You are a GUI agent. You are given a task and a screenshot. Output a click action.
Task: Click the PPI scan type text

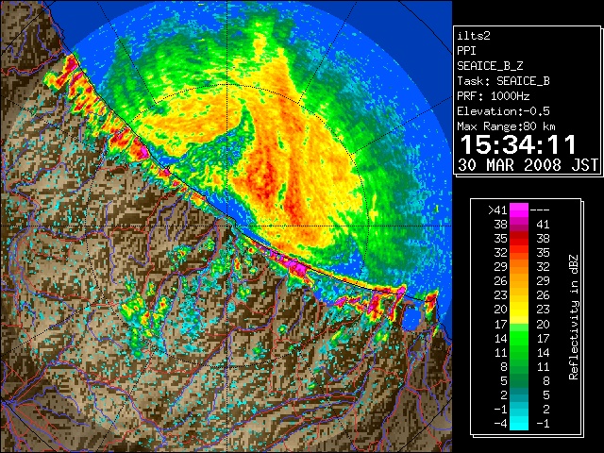tap(466, 51)
